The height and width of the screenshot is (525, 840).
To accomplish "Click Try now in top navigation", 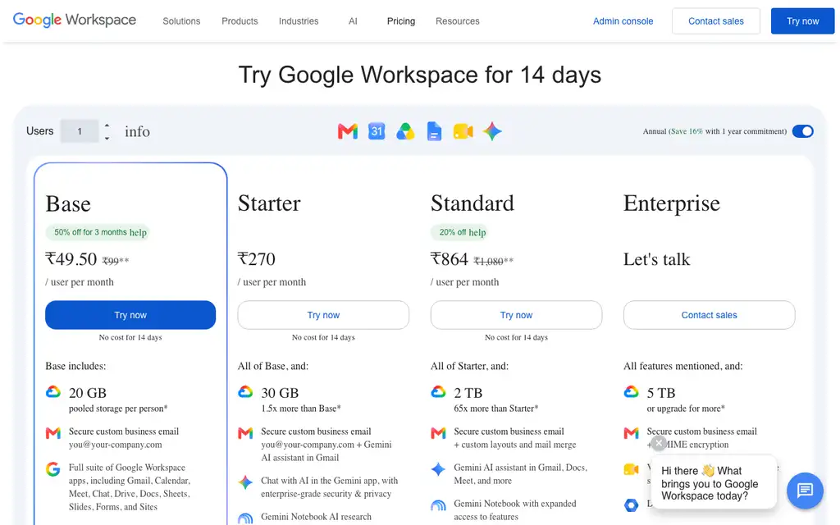I will point(802,21).
